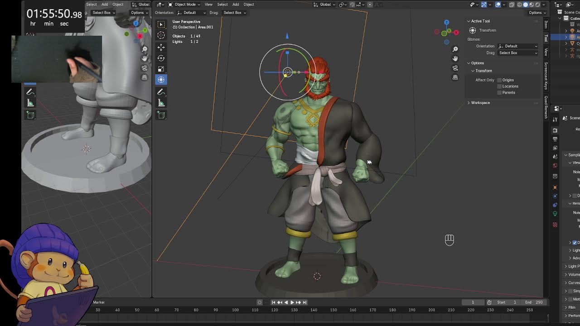The height and width of the screenshot is (326, 580).
Task: Switch to the Screencast Keys sidebar tab
Action: coord(546,76)
